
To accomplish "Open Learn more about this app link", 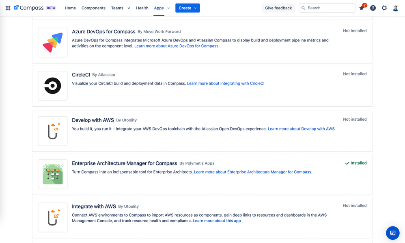I will coord(217,221).
